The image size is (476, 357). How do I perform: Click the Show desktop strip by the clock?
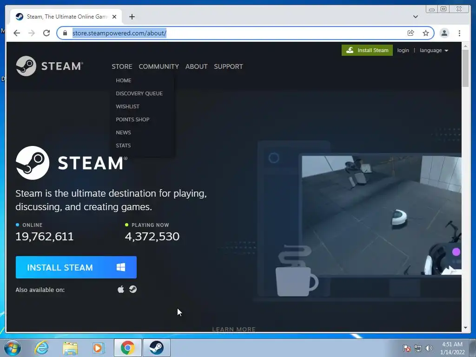[473, 348]
